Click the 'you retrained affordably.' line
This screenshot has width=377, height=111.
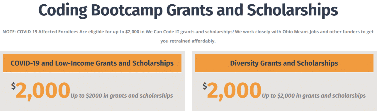(188, 41)
